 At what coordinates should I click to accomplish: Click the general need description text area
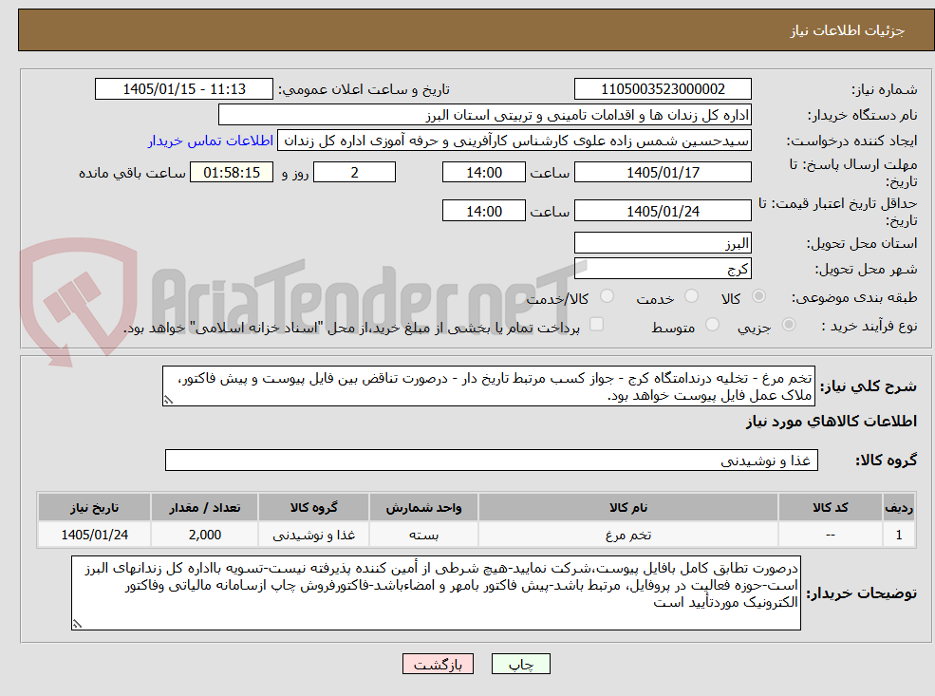[x=488, y=386]
